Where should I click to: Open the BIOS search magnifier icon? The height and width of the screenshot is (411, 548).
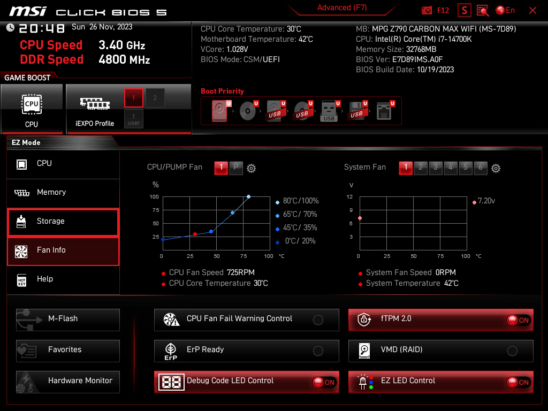[483, 11]
